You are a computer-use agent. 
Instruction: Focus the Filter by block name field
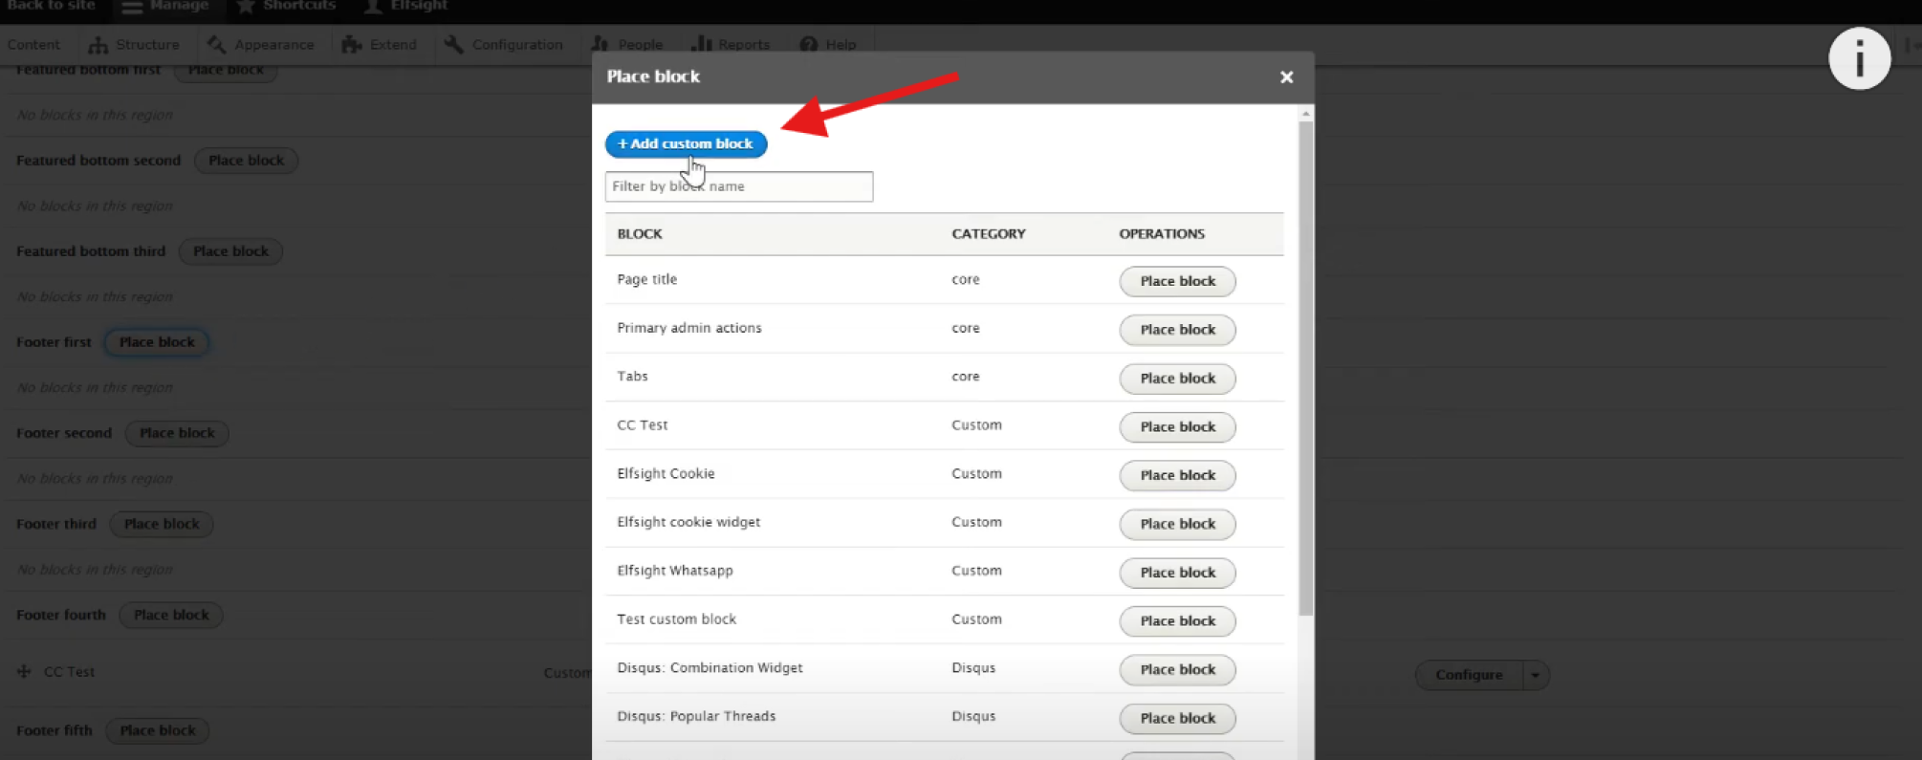pos(738,186)
